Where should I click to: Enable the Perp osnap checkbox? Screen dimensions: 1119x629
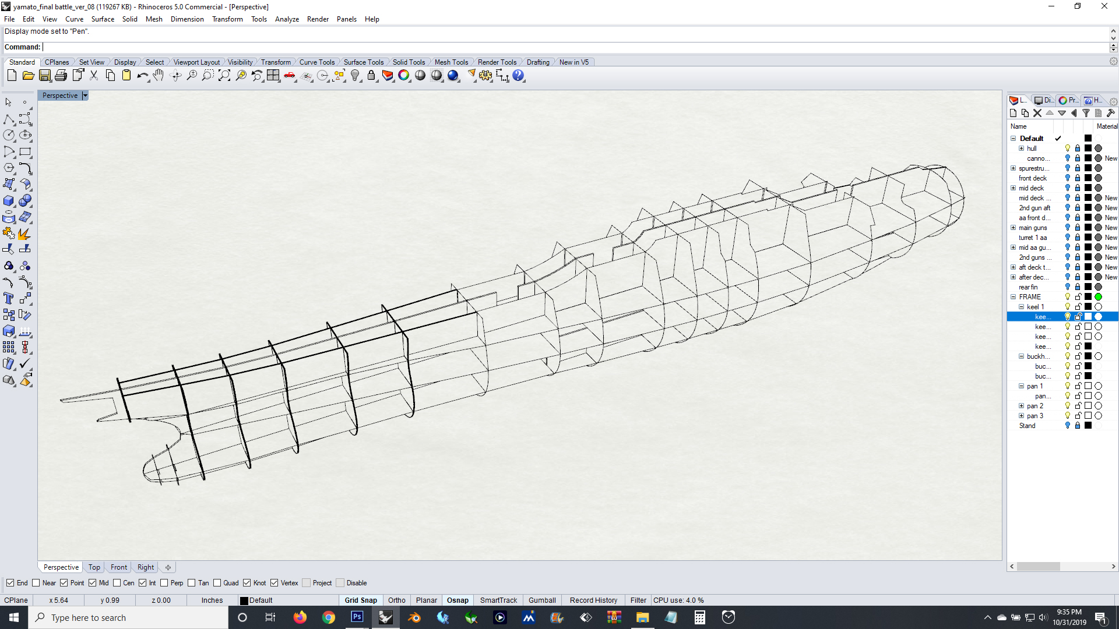[164, 583]
